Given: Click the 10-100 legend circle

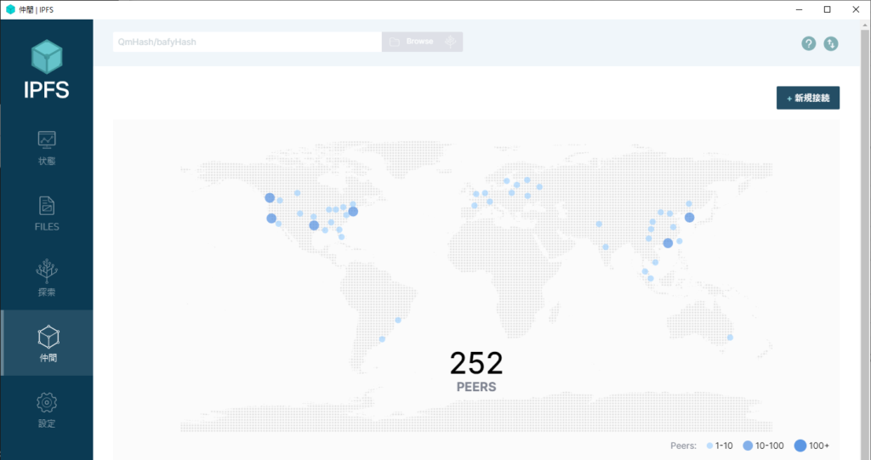Looking at the screenshot, I should [748, 446].
